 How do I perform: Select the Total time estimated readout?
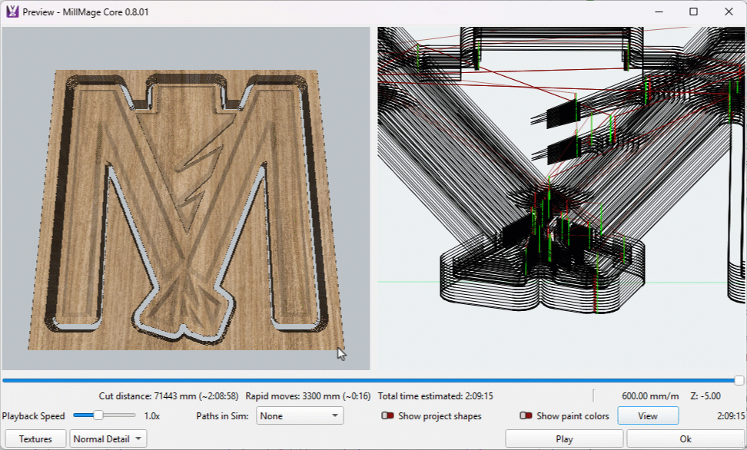(x=435, y=396)
